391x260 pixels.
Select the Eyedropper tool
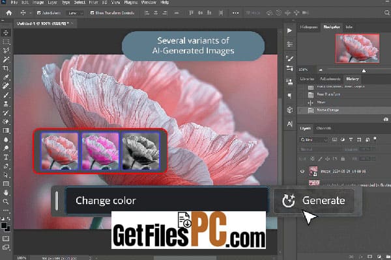click(6, 77)
